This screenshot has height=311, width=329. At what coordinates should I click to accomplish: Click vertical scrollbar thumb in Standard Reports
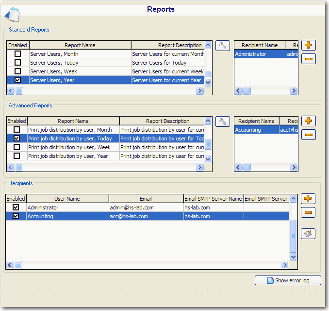(x=208, y=74)
